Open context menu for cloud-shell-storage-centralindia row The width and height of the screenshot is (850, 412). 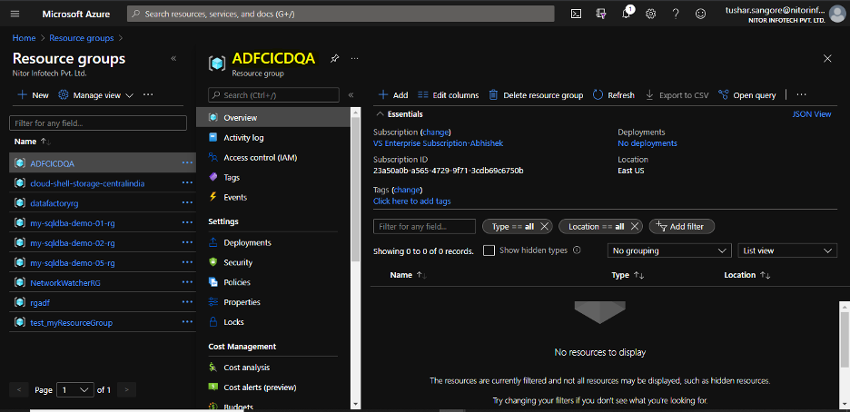click(188, 183)
